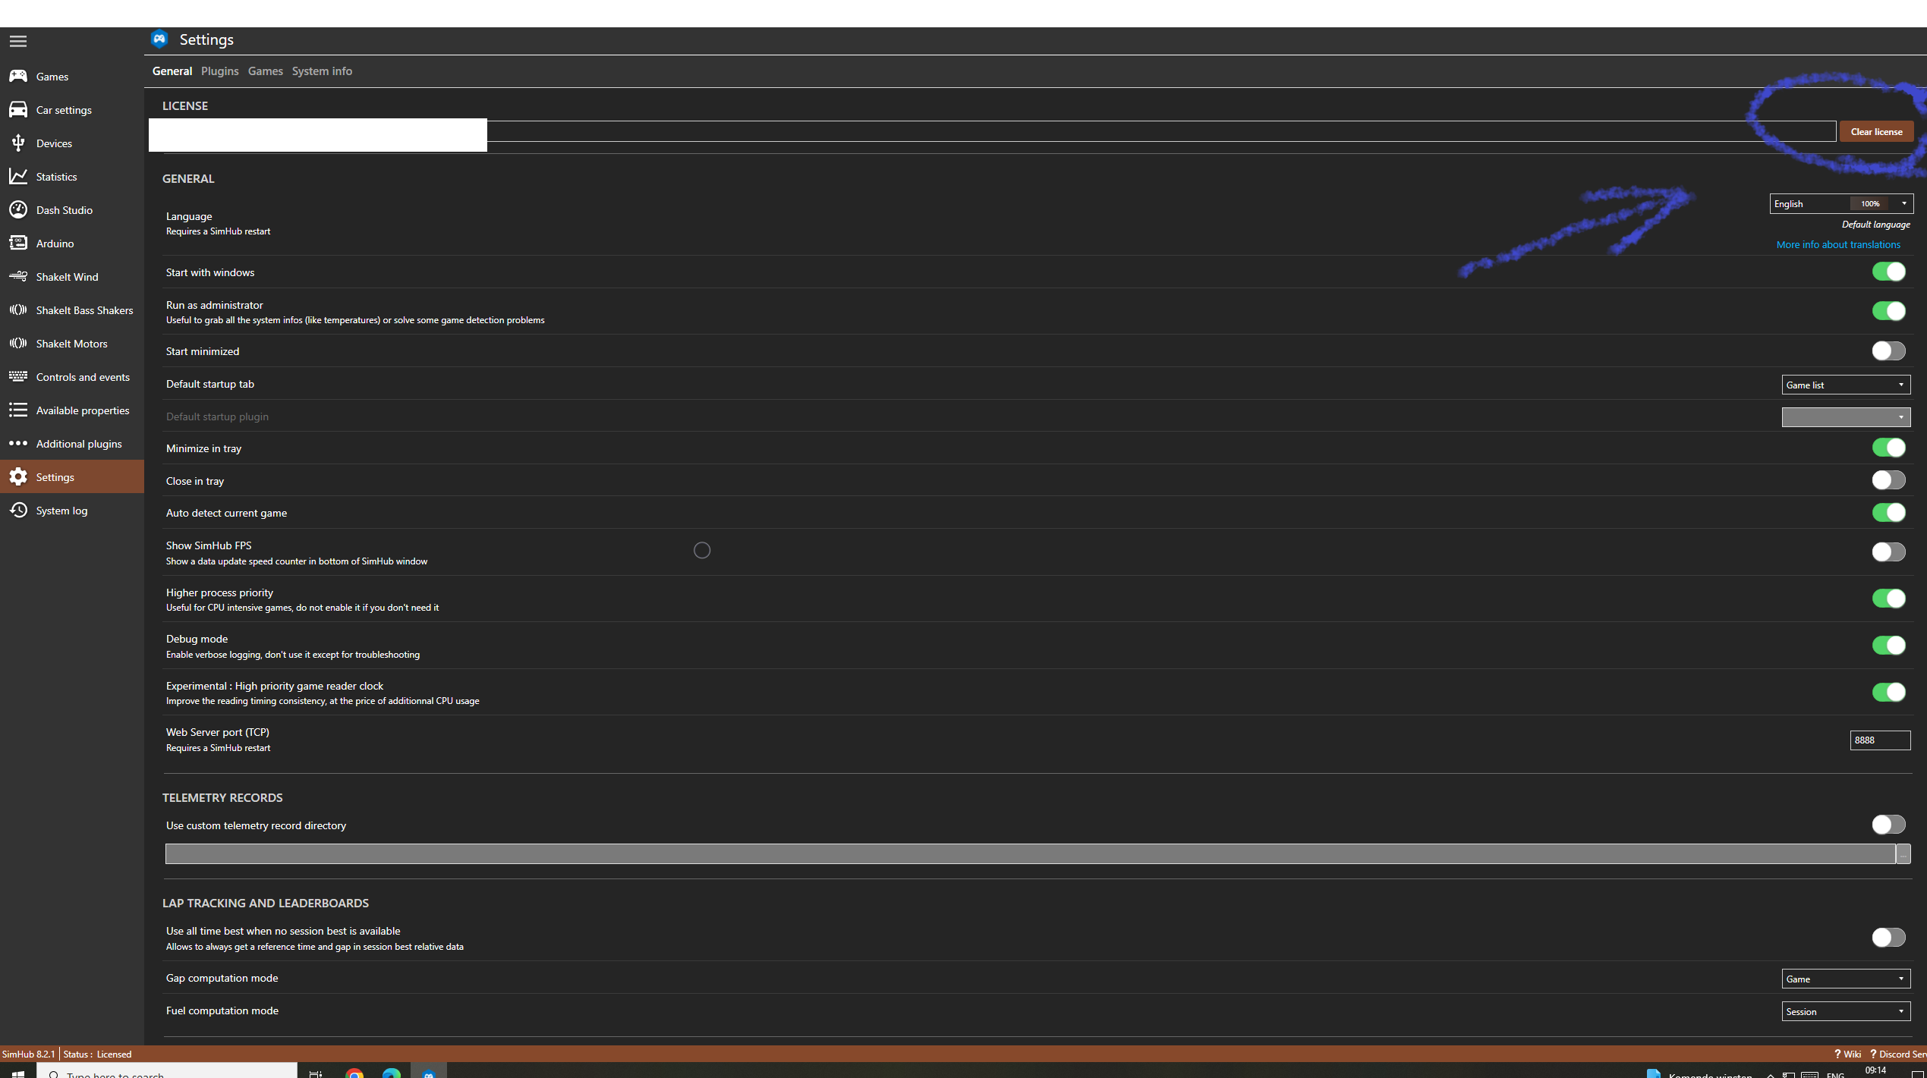Select ShakeIt Wind icon
Image resolution: width=1927 pixels, height=1078 pixels.
coord(18,277)
